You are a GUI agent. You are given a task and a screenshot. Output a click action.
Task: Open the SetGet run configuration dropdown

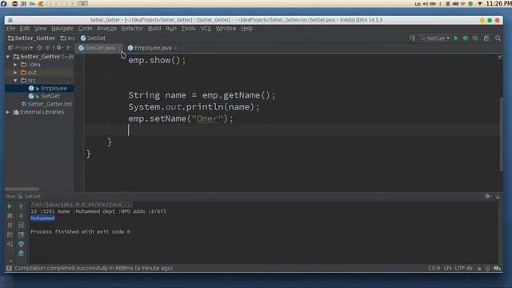coord(435,38)
